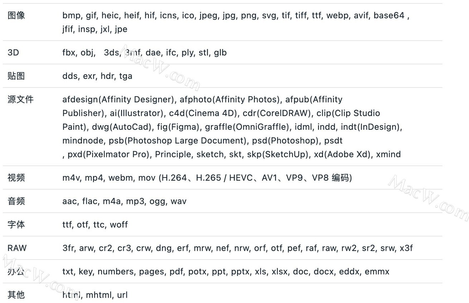Click the 贴图 category label
Viewport: 469px width, 303px height.
coord(16,76)
